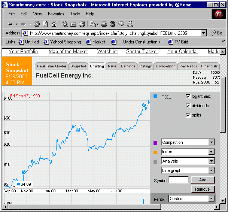Click the Edit page toolbar icon
This screenshot has width=228, height=212.
pyautogui.click(x=92, y=24)
